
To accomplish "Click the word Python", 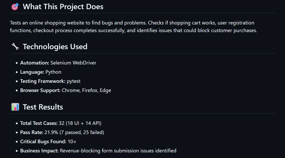I will click(x=53, y=72).
